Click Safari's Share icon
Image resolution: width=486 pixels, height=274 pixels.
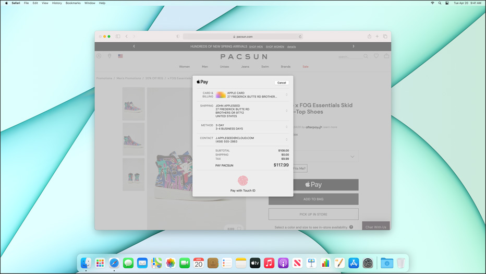click(370, 37)
